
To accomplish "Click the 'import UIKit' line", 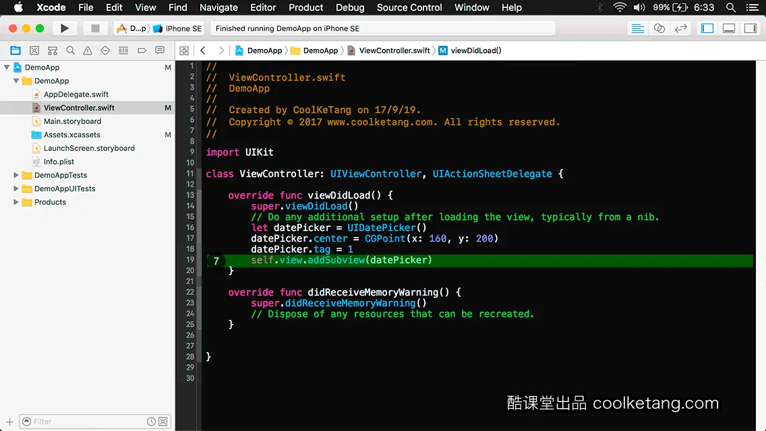I will point(239,152).
